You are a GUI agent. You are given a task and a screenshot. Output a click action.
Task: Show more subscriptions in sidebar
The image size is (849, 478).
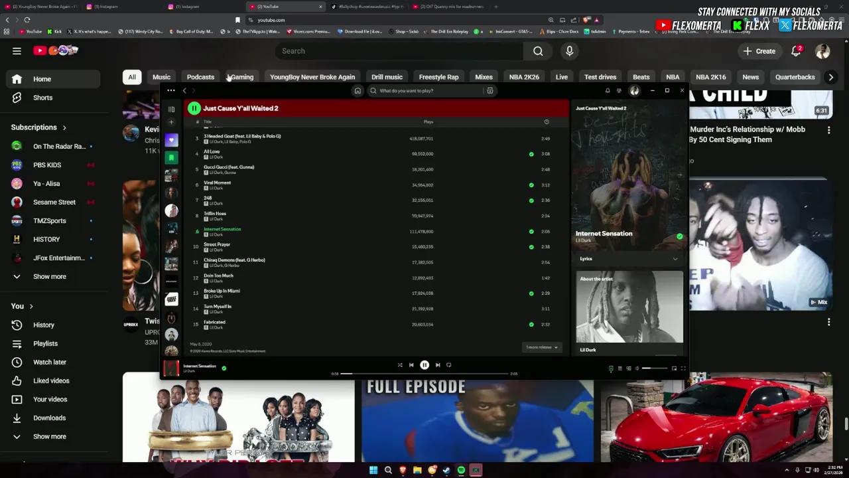tap(50, 276)
